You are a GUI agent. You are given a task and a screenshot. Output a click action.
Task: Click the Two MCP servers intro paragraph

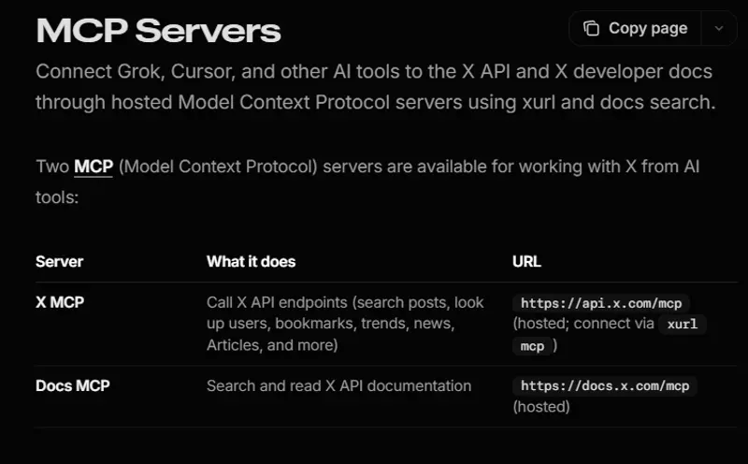point(367,181)
